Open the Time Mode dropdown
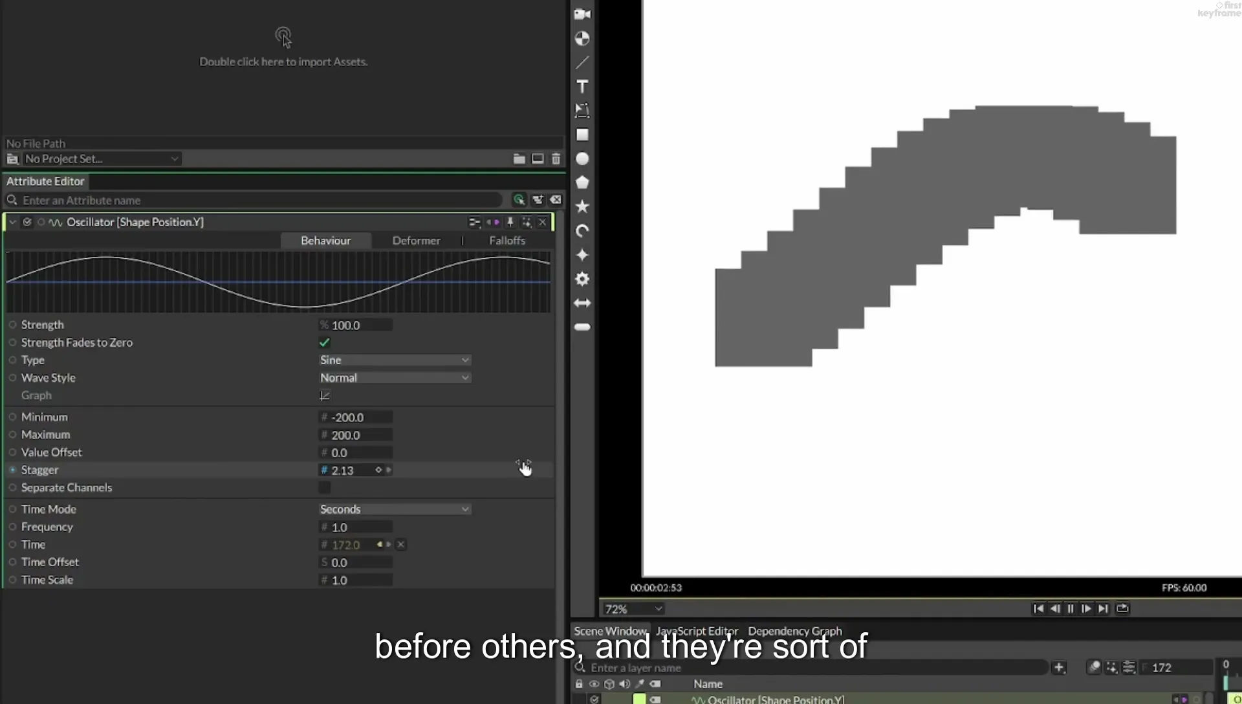The height and width of the screenshot is (704, 1242). point(395,509)
